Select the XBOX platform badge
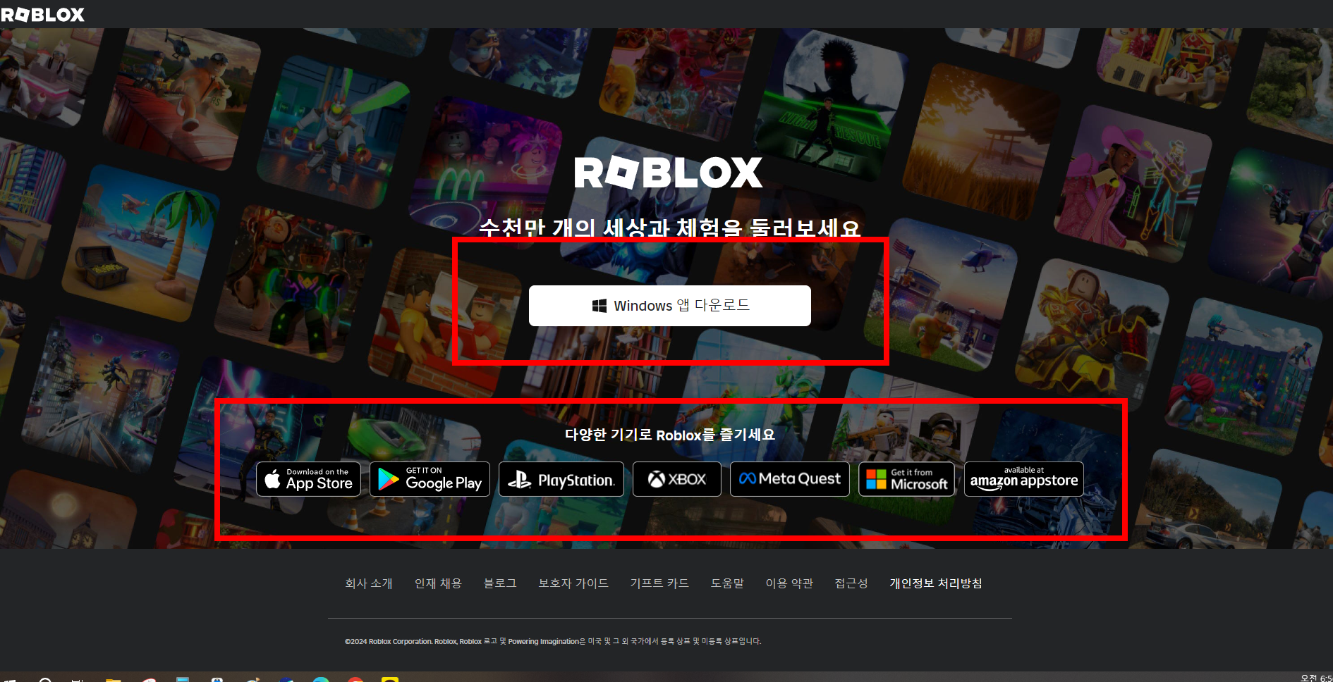 click(676, 479)
